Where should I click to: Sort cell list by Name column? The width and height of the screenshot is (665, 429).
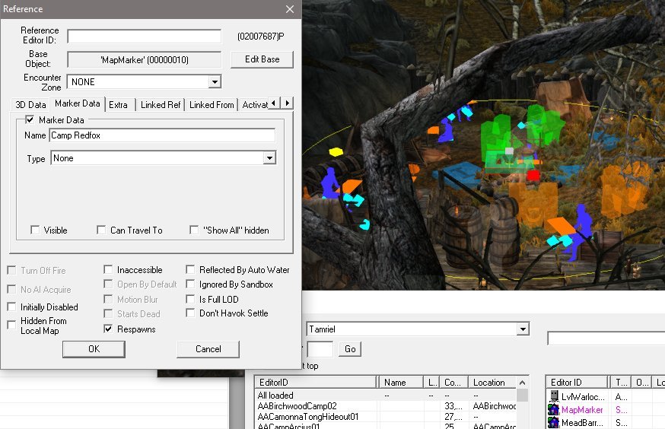pyautogui.click(x=401, y=383)
